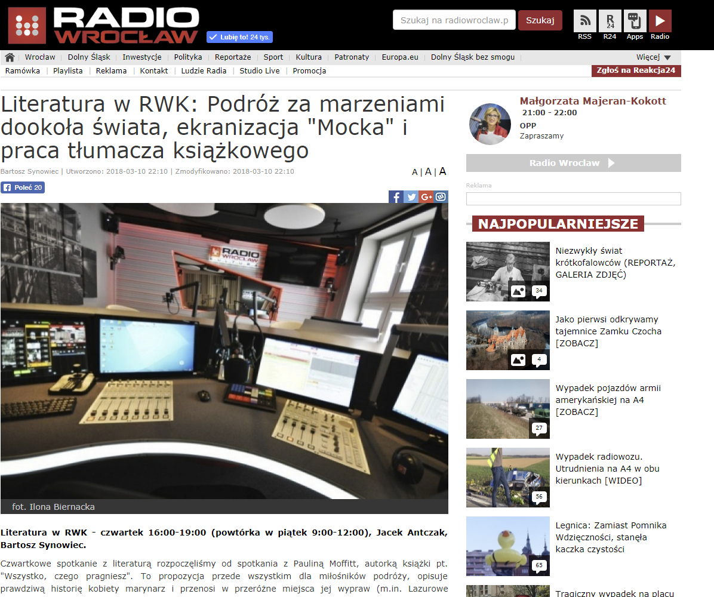Share article via the Wykop icon
The image size is (714, 597).
click(441, 197)
